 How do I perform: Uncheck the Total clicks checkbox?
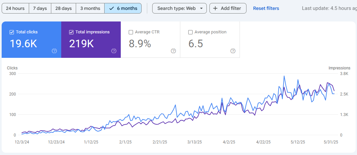pos(12,32)
